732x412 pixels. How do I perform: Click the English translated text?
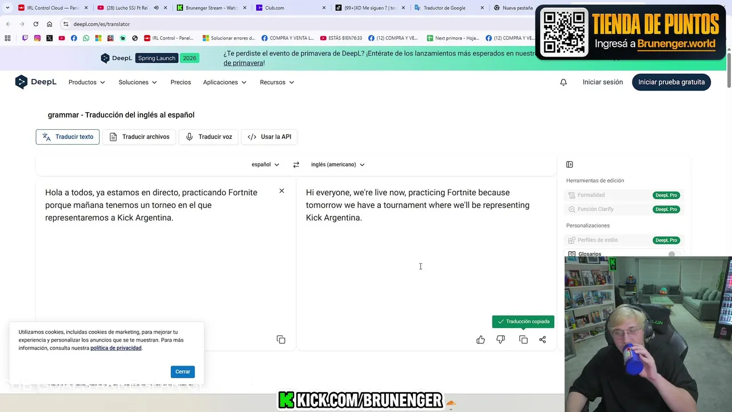click(x=417, y=205)
